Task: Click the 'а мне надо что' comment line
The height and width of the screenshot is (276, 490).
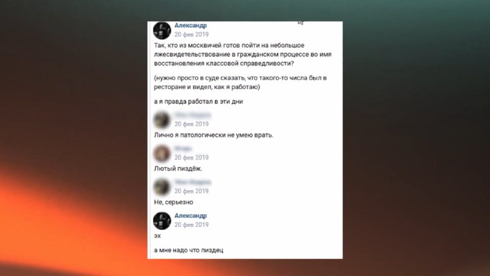Action: click(x=189, y=250)
